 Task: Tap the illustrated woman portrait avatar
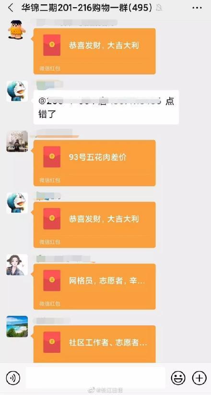(x=17, y=265)
